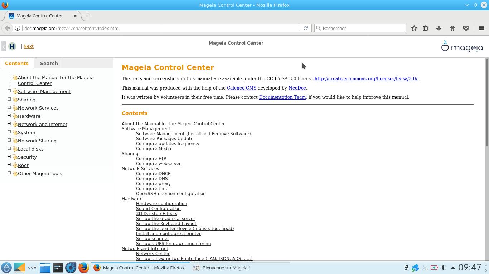489x274 pixels.
Task: Open the bookmarks list icon
Action: [425, 28]
